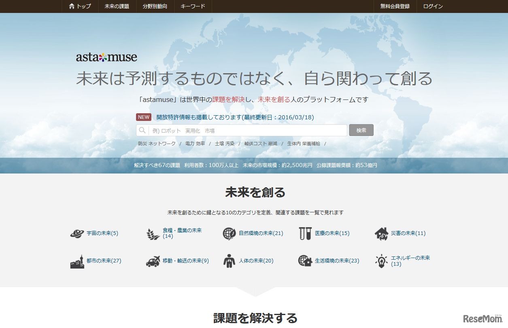Click the planet icon for 宇宙の未来
The image size is (508, 328).
[x=77, y=233]
